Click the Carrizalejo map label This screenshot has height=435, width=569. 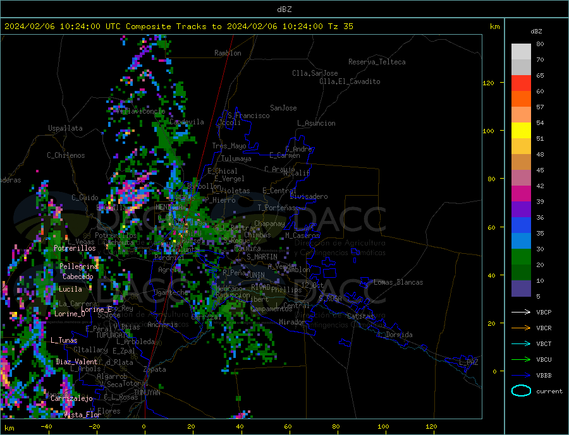(71, 398)
